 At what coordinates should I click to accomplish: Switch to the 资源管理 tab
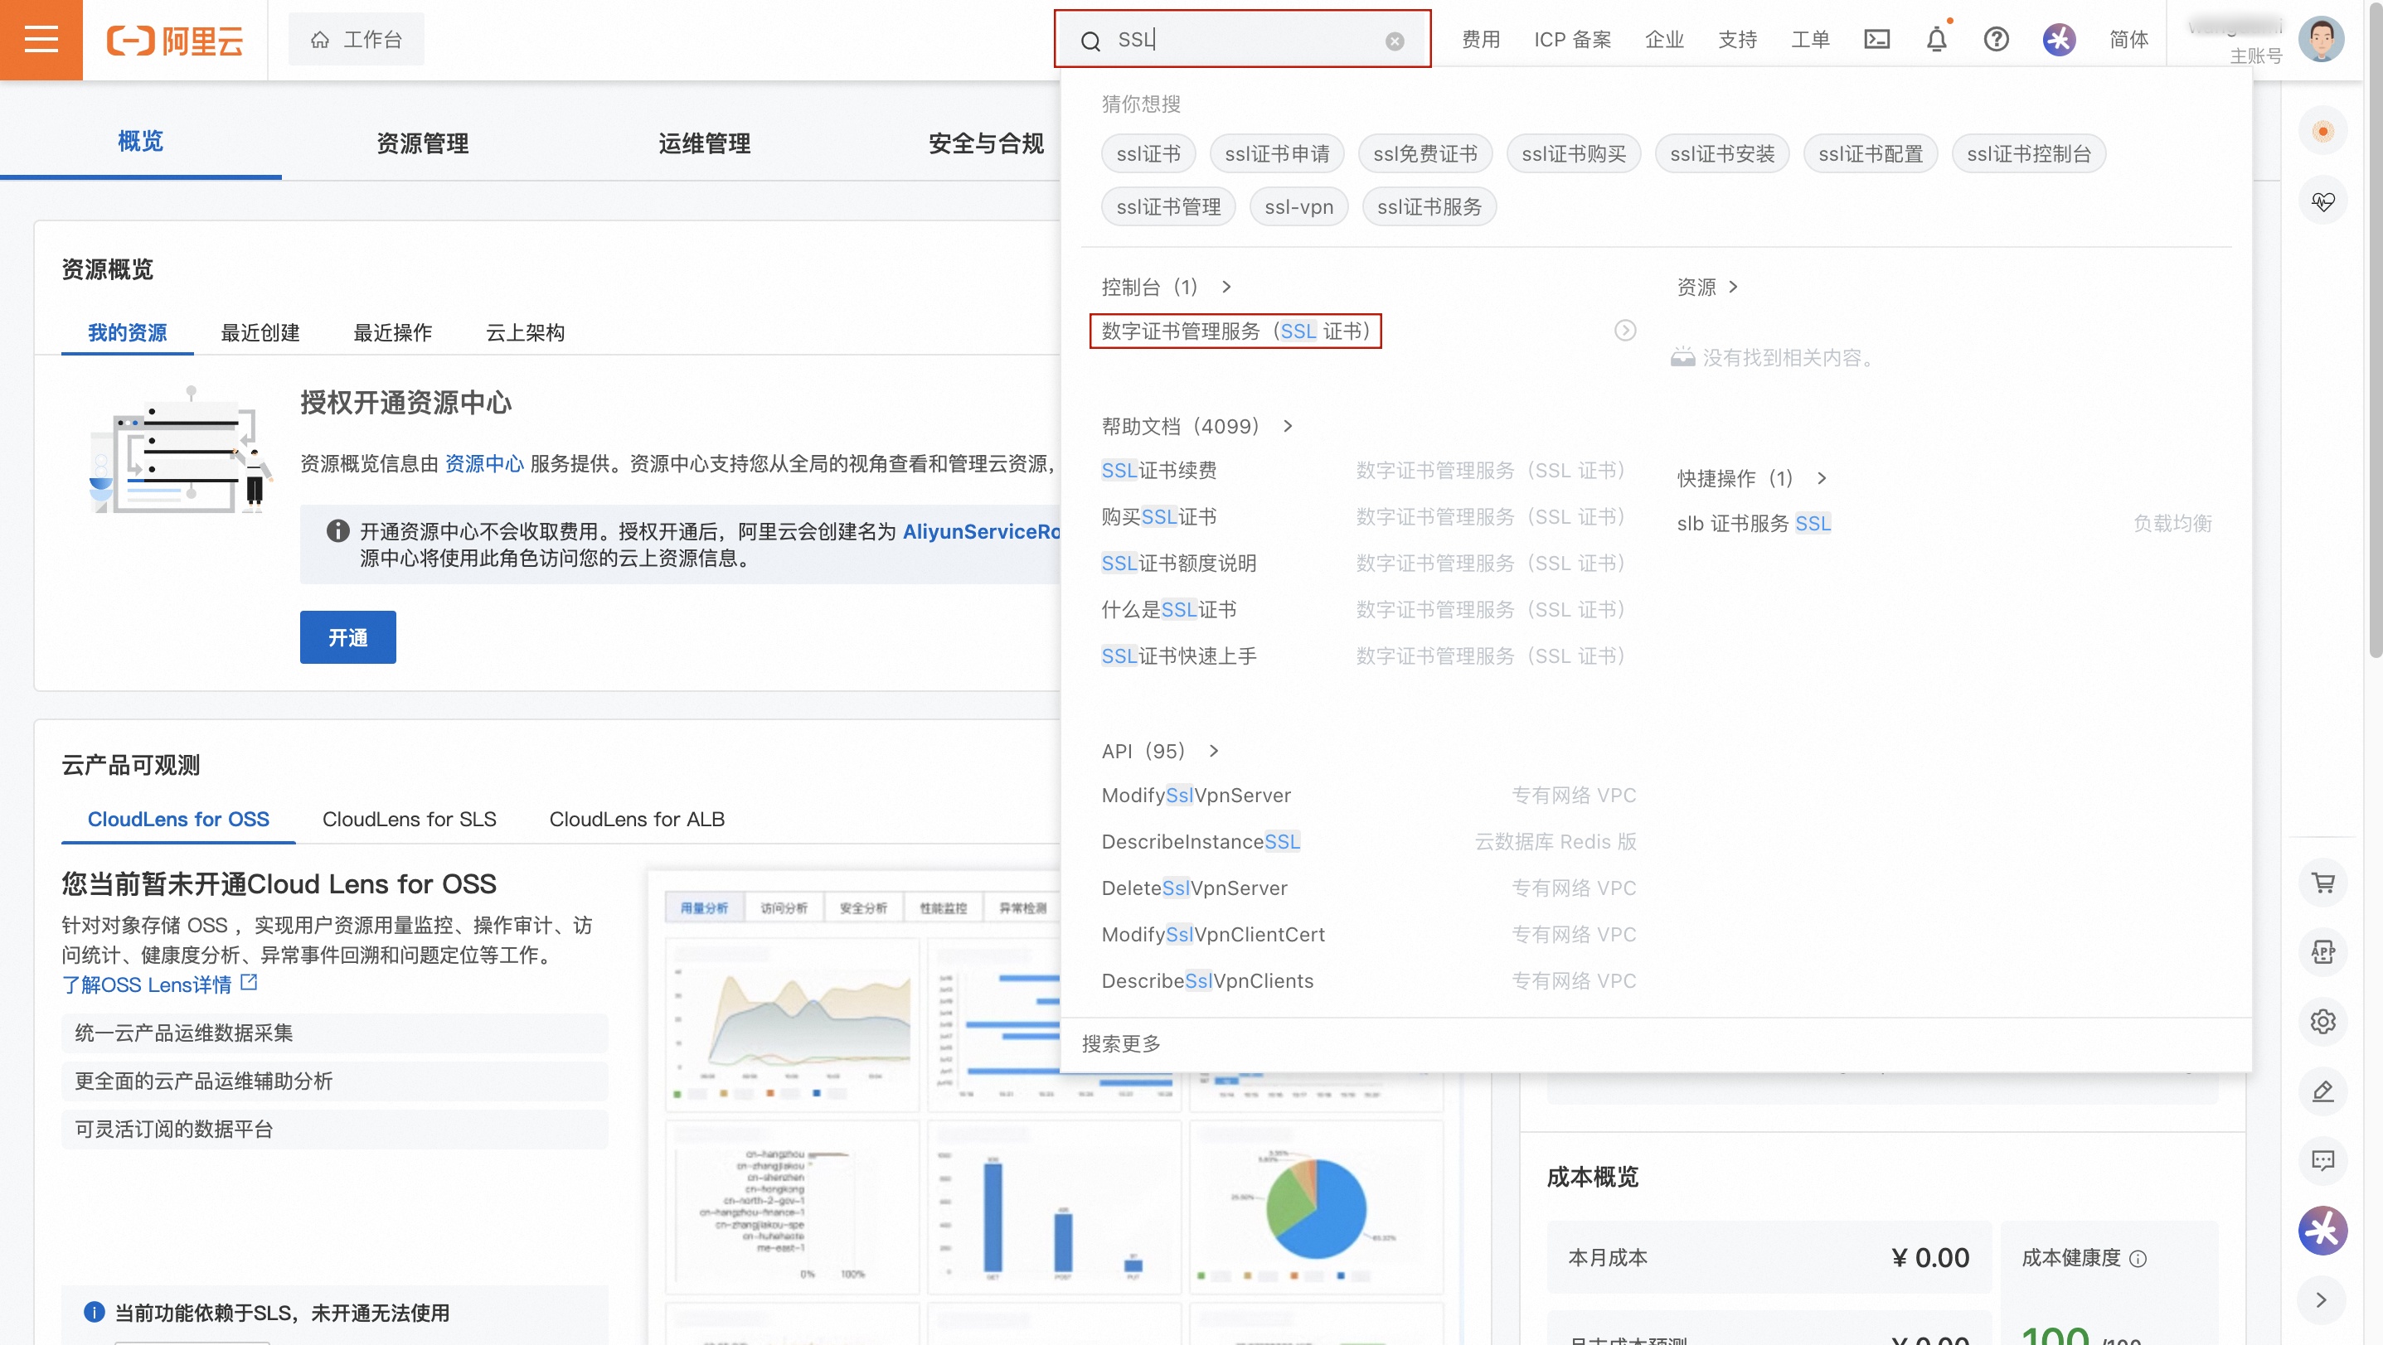(423, 143)
